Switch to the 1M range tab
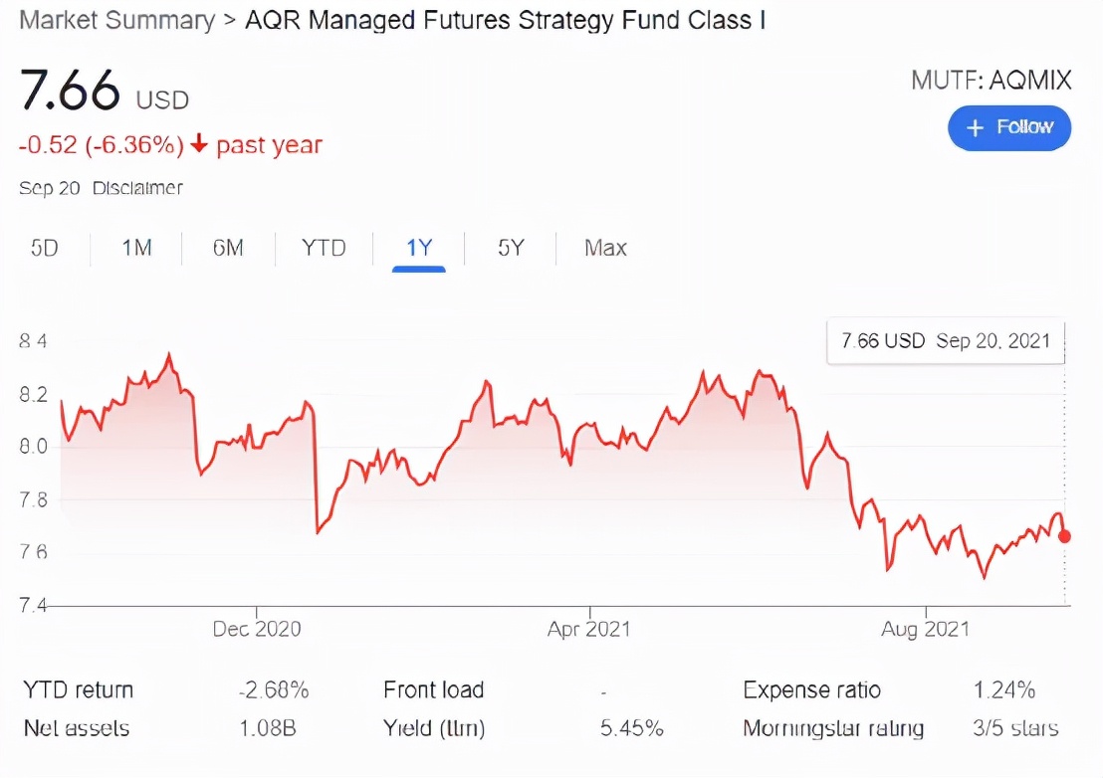This screenshot has width=1103, height=778. 136,248
